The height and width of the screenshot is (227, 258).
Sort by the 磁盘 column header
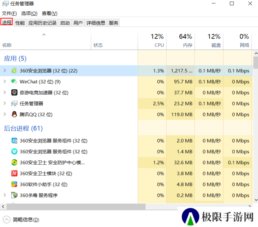(x=209, y=41)
